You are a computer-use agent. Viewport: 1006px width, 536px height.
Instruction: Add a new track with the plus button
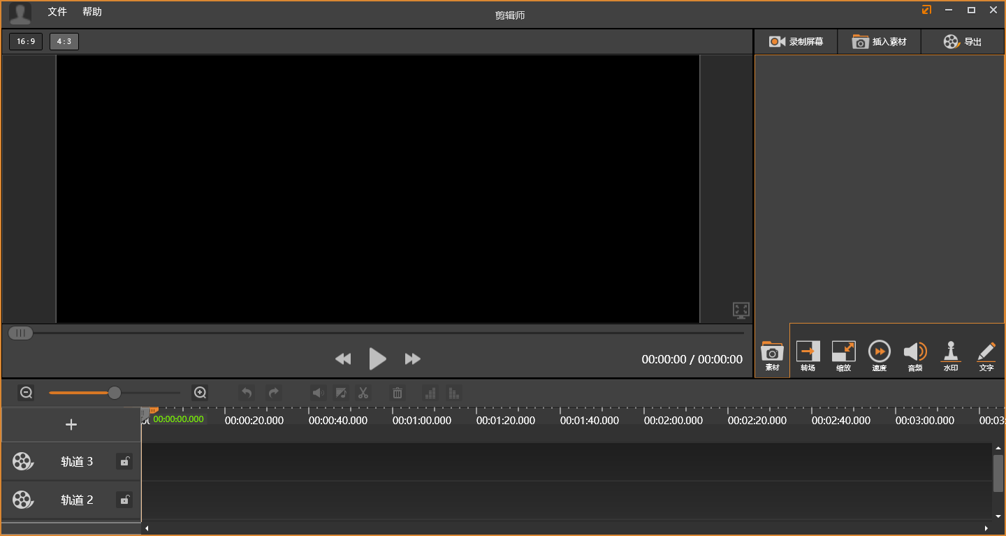coord(71,425)
